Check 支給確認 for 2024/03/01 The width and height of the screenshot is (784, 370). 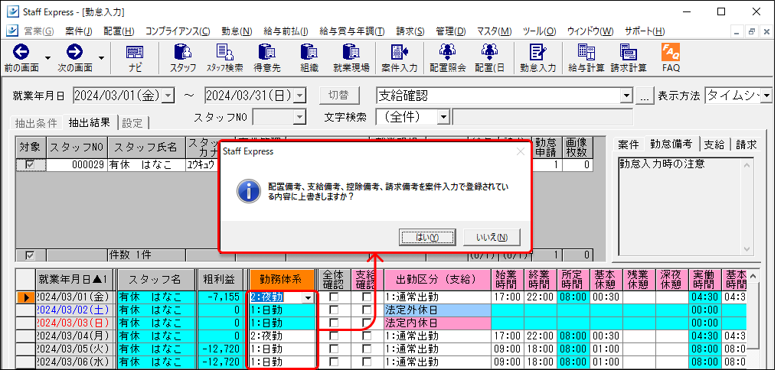367,297
